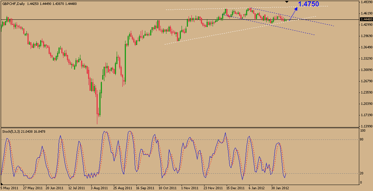The width and height of the screenshot is (373, 191).
Task: Click the 1.23590 price axis label
Action: 367,92
